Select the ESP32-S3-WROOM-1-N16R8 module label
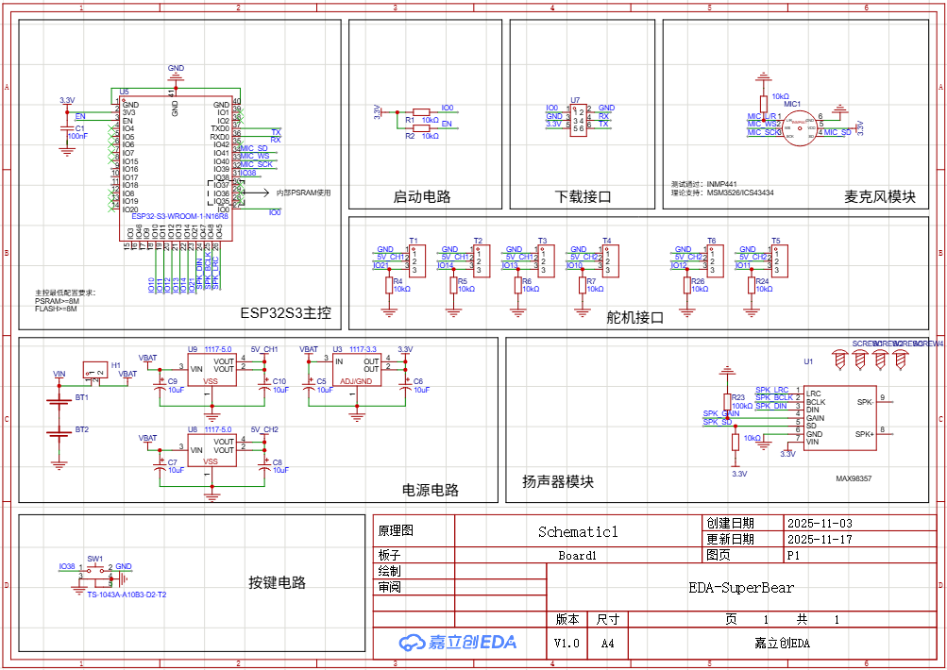The image size is (947, 670). point(173,216)
